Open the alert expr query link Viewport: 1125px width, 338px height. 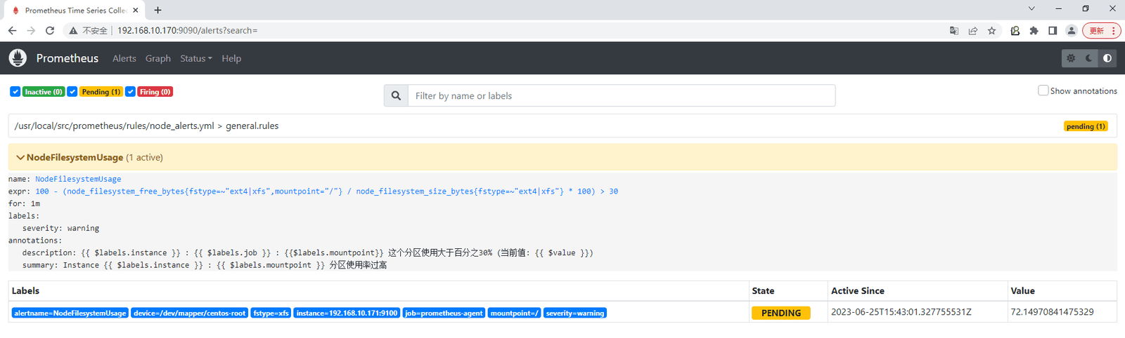[327, 191]
